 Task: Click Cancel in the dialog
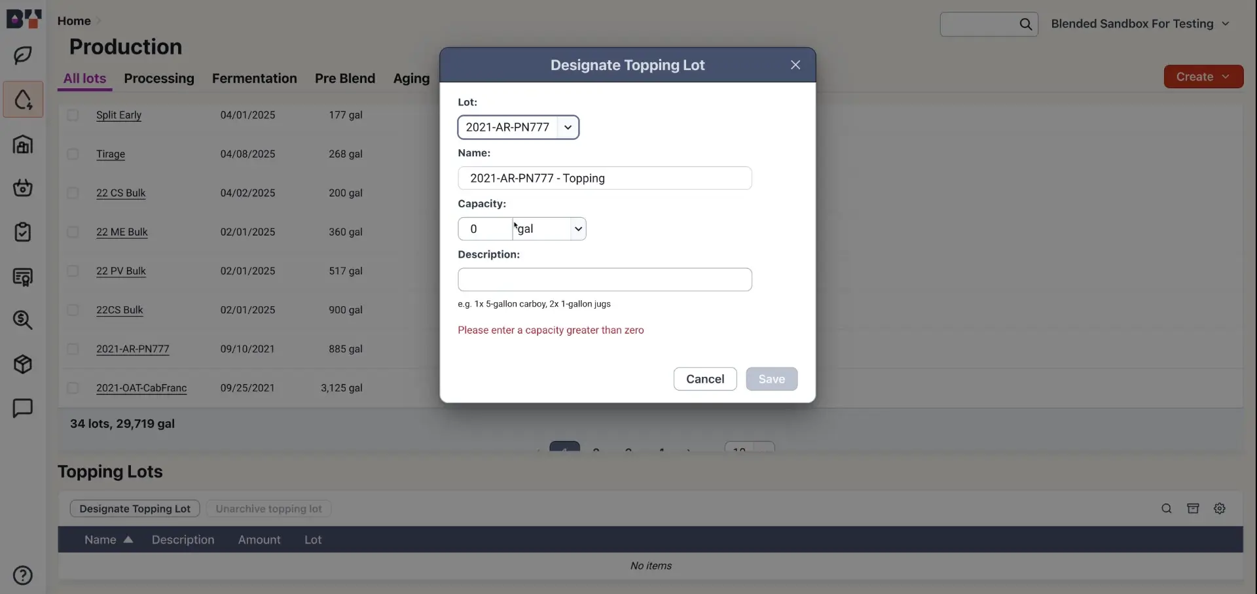point(705,379)
